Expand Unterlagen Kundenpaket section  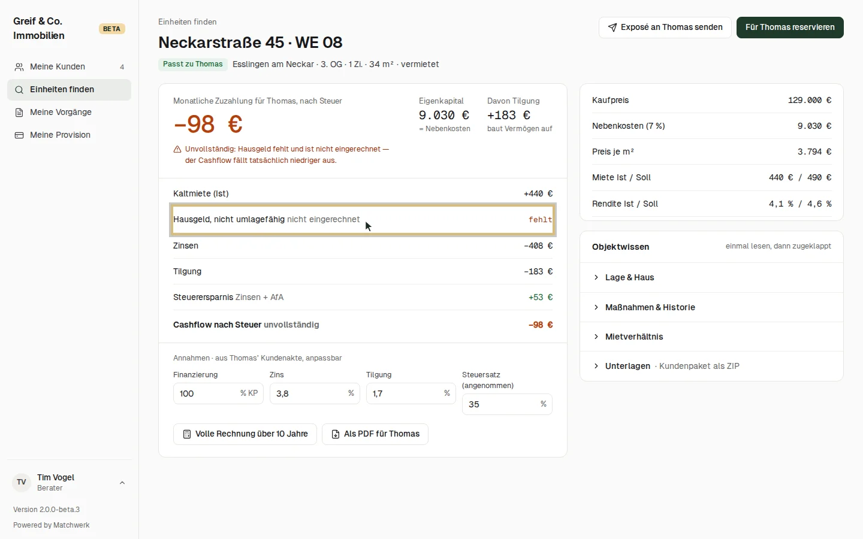[x=711, y=366]
